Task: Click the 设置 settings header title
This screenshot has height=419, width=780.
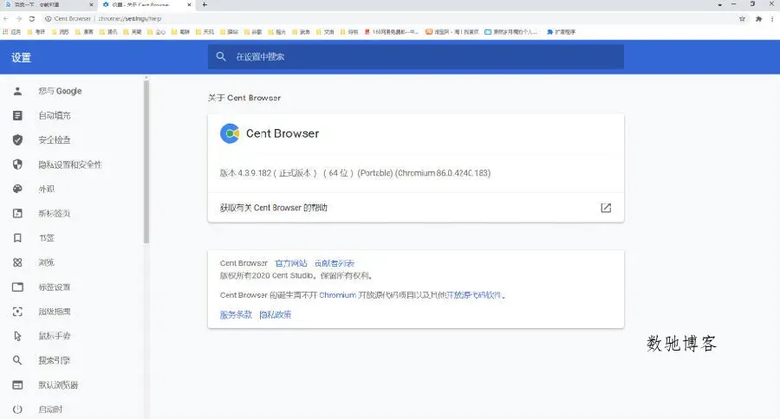Action: pos(22,58)
